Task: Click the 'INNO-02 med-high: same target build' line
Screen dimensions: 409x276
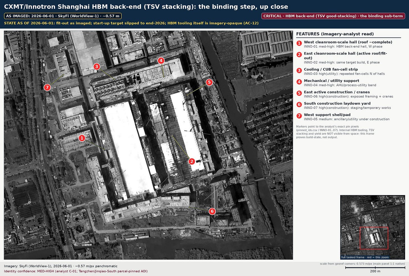Action: [x=342, y=62]
